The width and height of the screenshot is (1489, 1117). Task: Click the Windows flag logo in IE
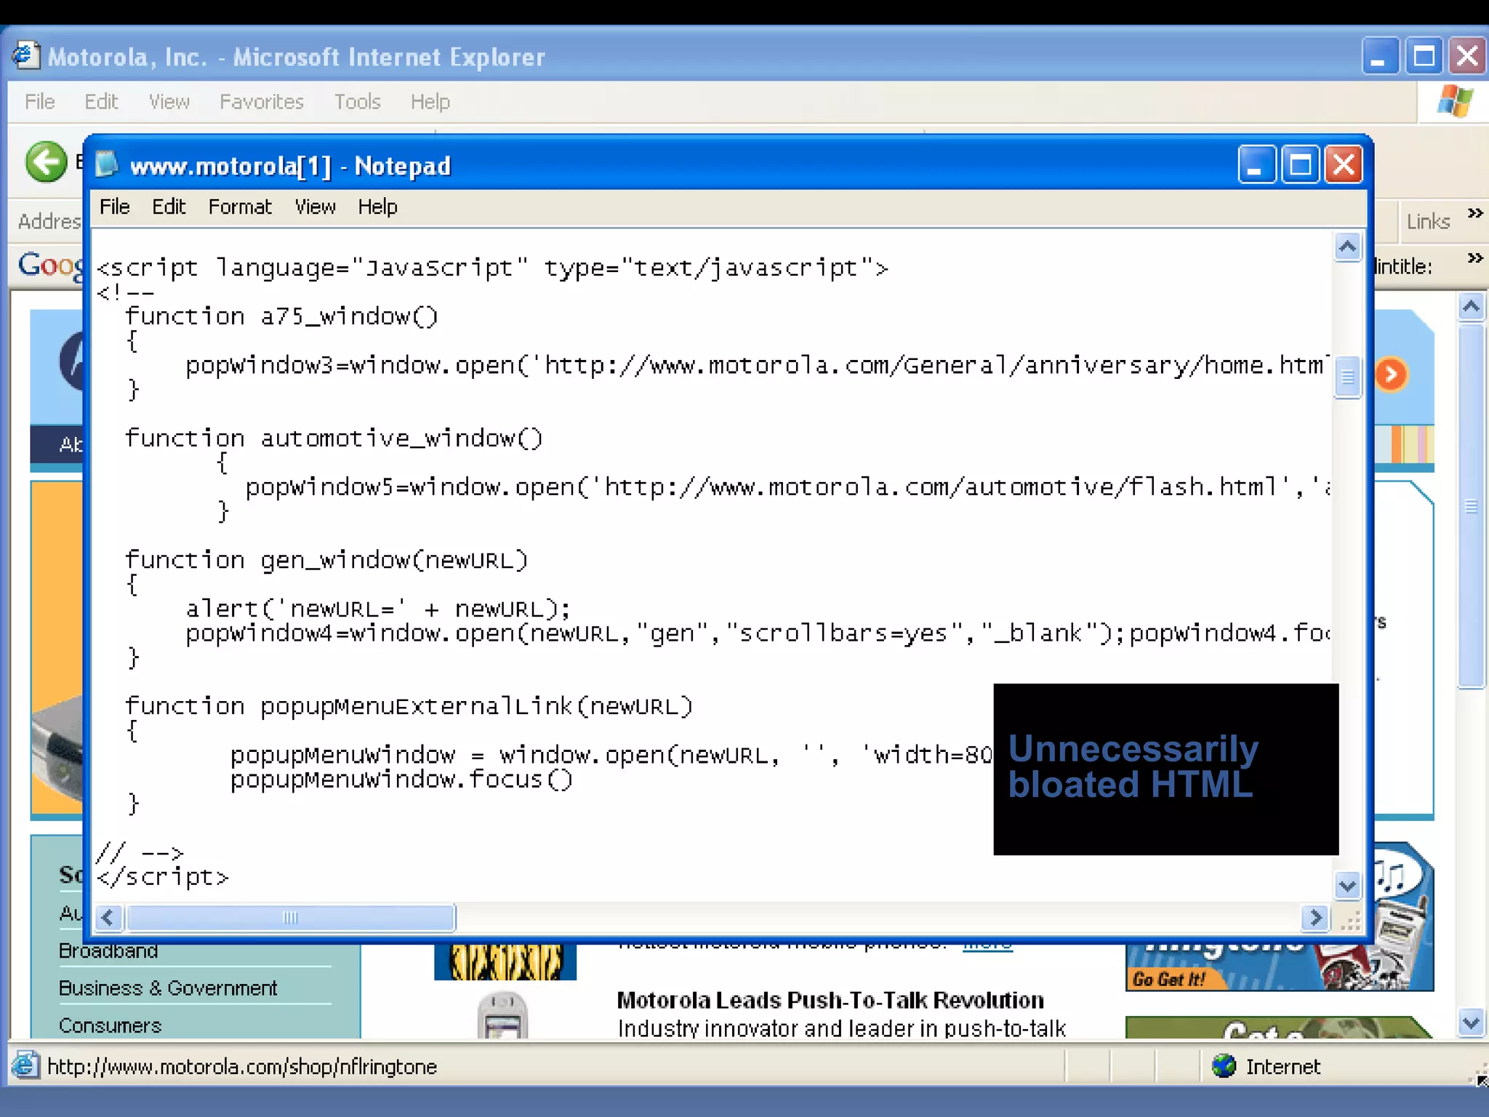coord(1455,100)
